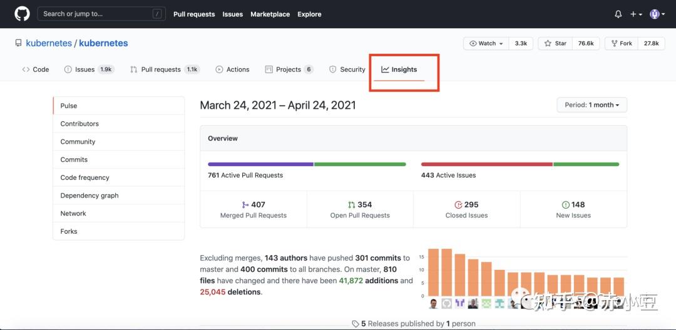This screenshot has height=330, width=676.
Task: Click the New Issues count
Action: [x=578, y=204]
